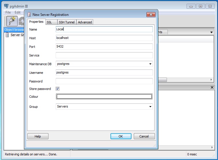The image size is (218, 160).
Task: Open the Maintenance DB dropdown
Action: (150, 64)
